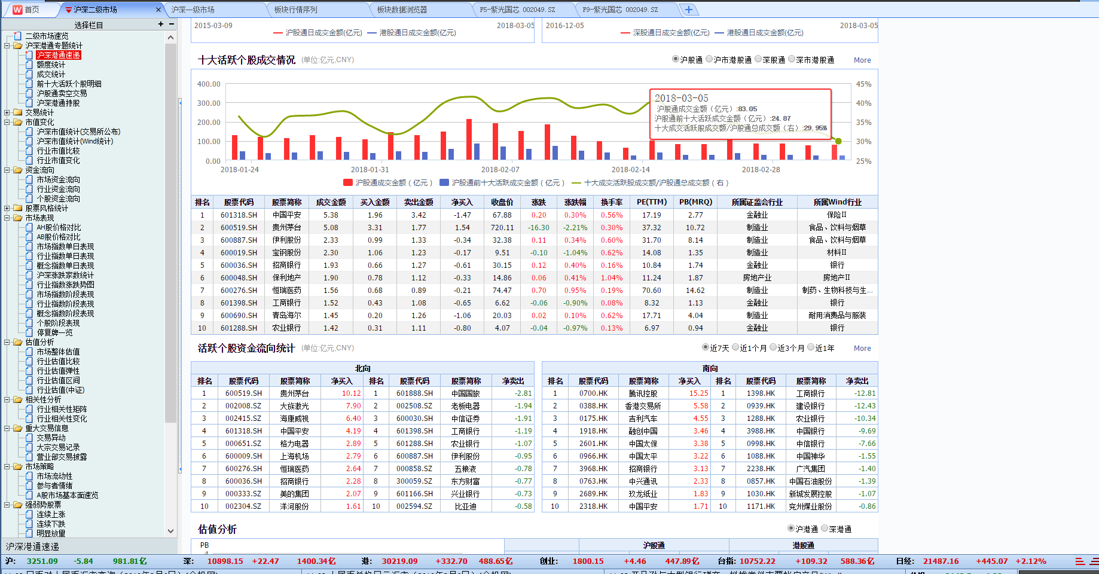Select the 深股通 radio button

tap(758, 59)
